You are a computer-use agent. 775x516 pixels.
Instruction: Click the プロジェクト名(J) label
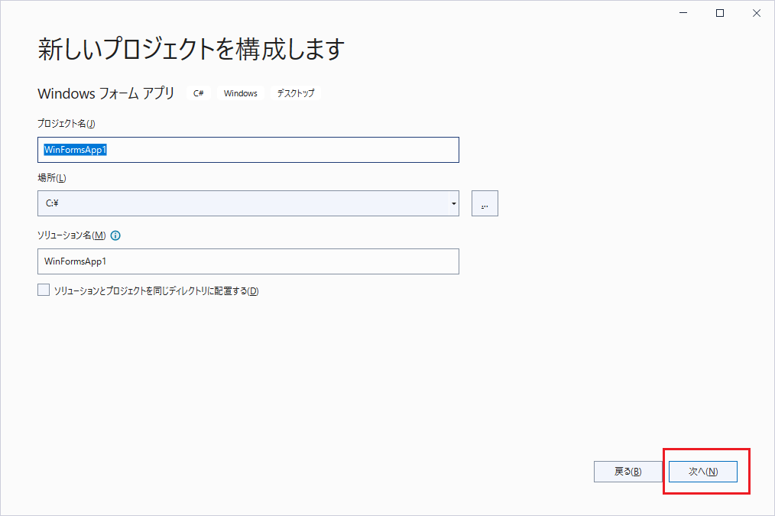pyautogui.click(x=66, y=124)
